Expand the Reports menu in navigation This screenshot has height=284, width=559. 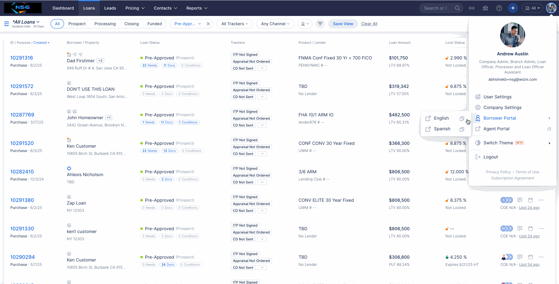(x=197, y=8)
